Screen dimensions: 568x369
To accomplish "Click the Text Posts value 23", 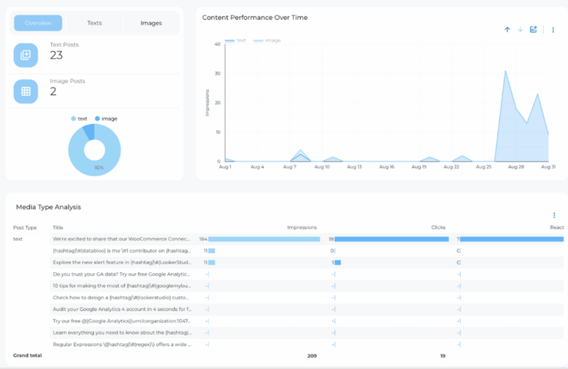I will [x=56, y=55].
